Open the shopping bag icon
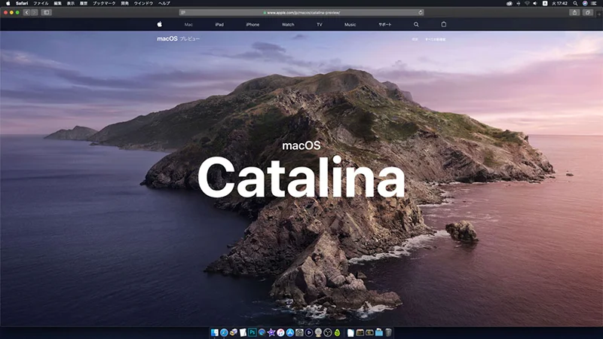 click(443, 24)
